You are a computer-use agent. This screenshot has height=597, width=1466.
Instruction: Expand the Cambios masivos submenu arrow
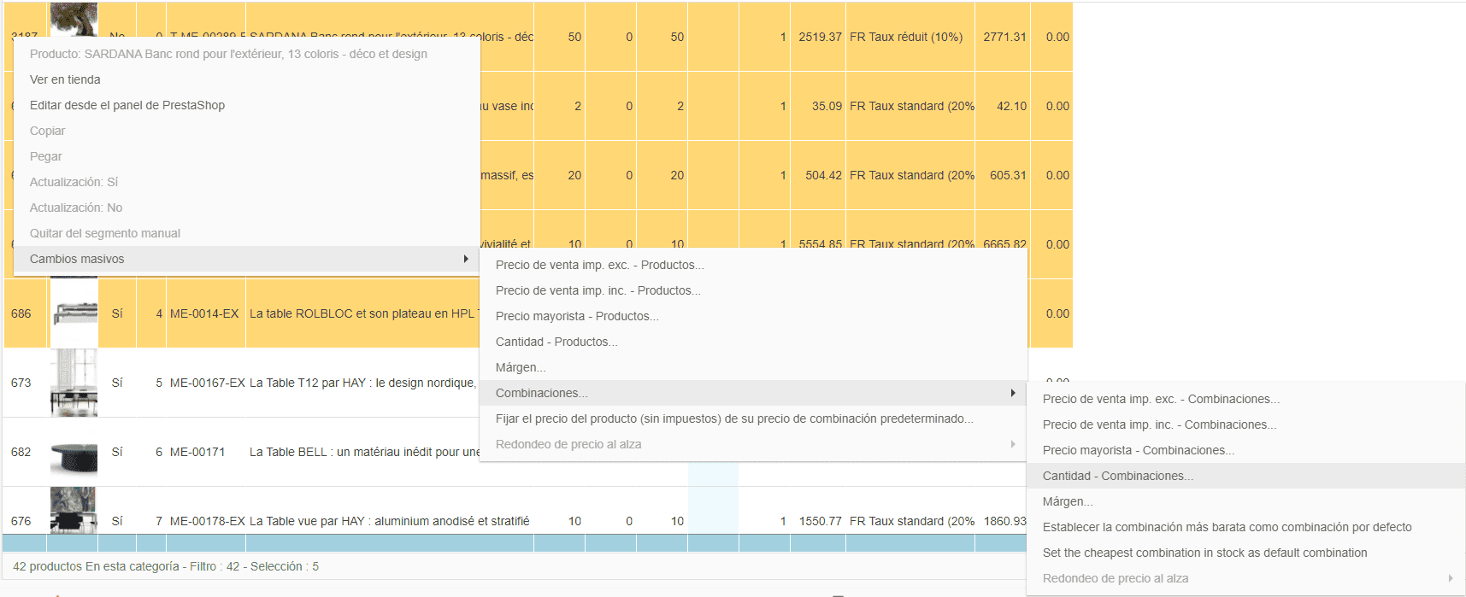(x=466, y=259)
